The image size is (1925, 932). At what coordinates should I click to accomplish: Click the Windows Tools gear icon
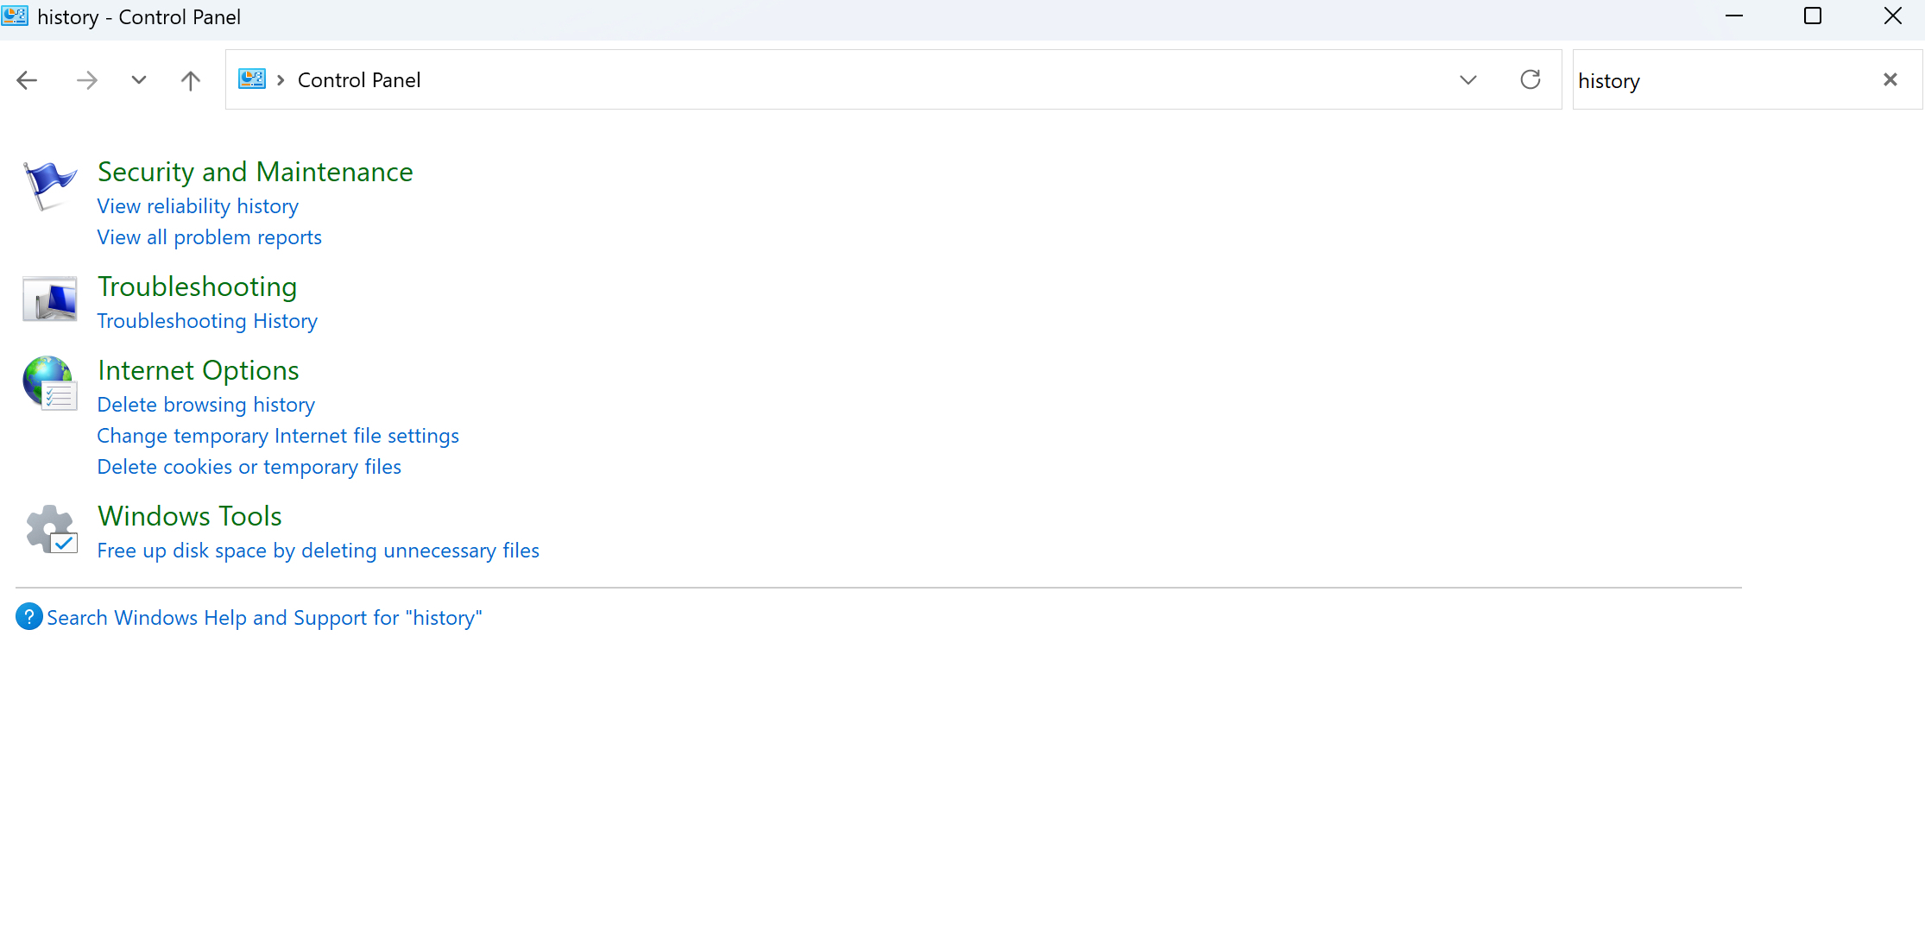(51, 529)
